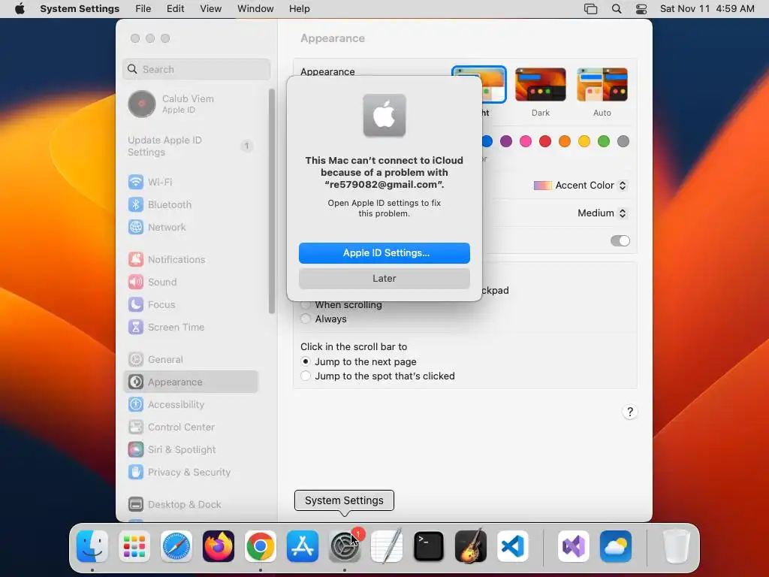
Task: Select the Auto appearance thumbnail
Action: click(x=602, y=85)
